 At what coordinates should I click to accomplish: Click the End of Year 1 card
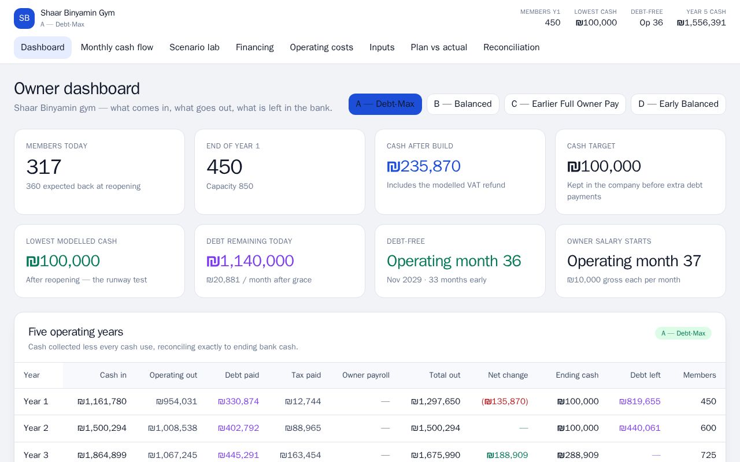click(x=280, y=172)
